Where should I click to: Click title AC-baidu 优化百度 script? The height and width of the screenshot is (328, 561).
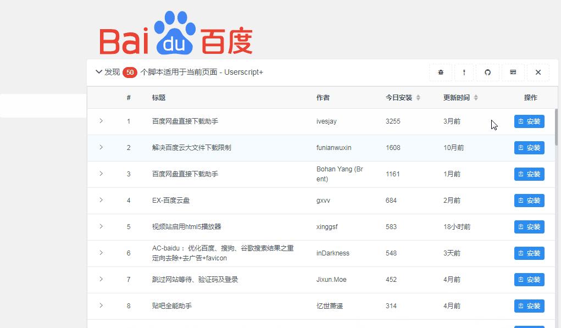tap(223, 253)
